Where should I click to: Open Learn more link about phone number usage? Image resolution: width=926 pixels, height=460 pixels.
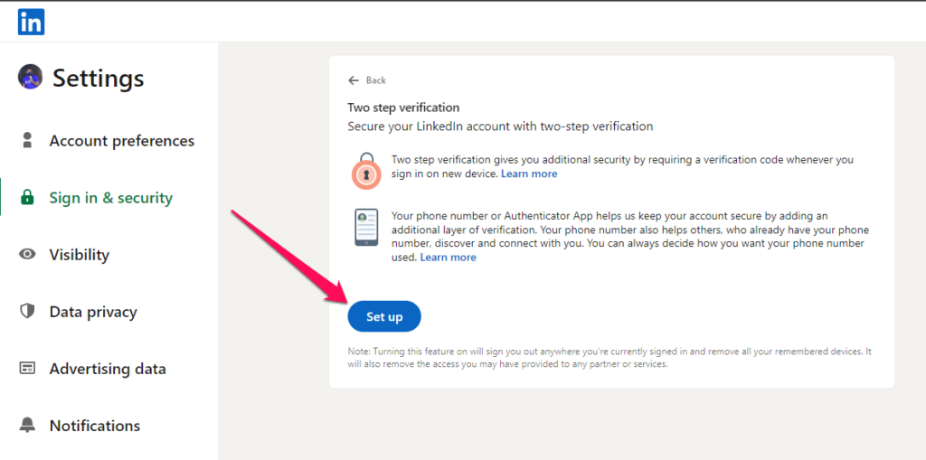click(448, 258)
